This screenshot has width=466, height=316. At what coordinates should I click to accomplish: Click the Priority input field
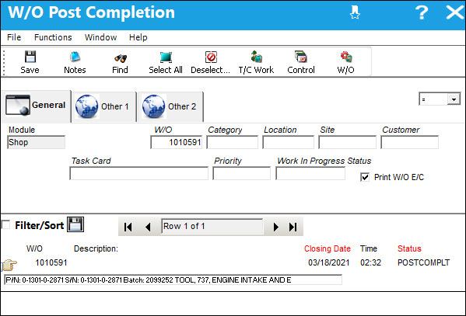click(x=242, y=173)
